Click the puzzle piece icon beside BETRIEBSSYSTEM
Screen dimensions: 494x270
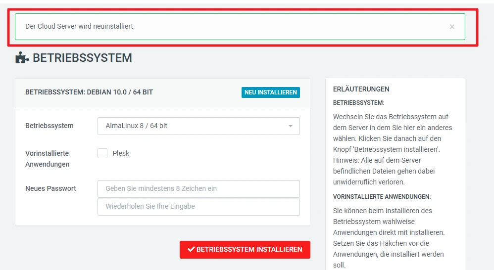(x=22, y=58)
